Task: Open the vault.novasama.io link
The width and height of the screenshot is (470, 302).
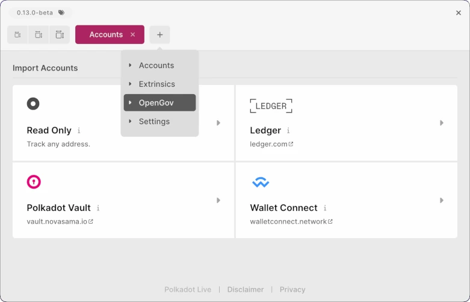Action: click(x=60, y=221)
